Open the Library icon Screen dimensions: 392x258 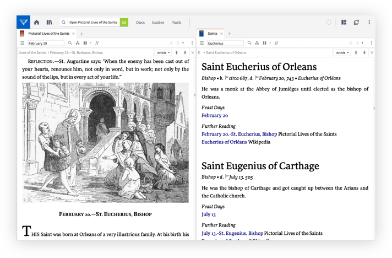tap(50, 22)
